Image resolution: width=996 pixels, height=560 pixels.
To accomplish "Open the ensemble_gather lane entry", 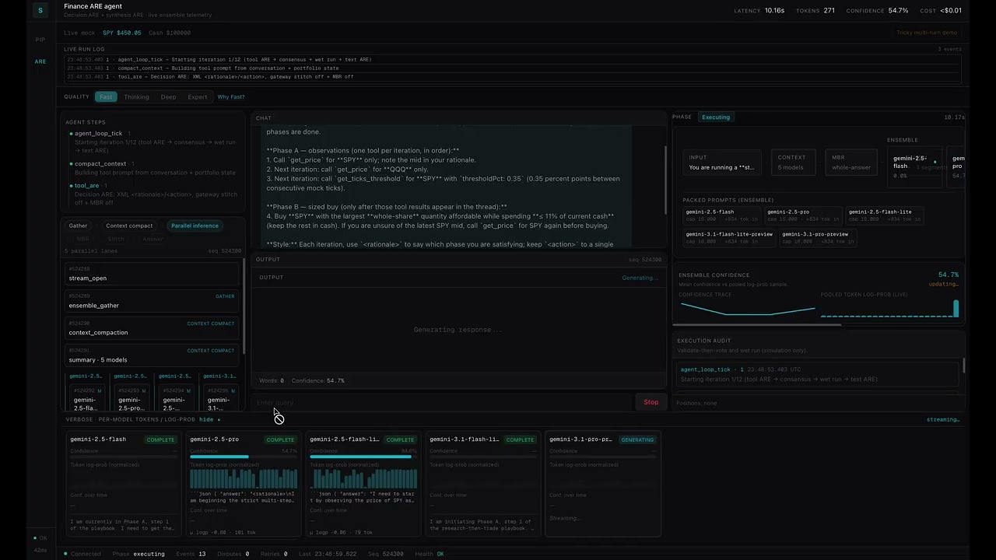I will coord(152,301).
